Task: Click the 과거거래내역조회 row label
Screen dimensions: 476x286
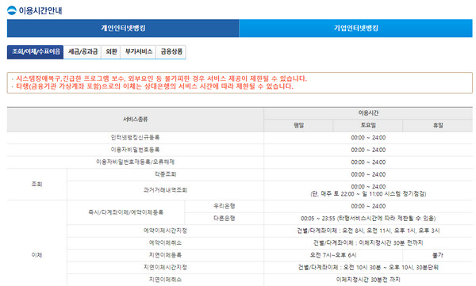Action: click(165, 190)
